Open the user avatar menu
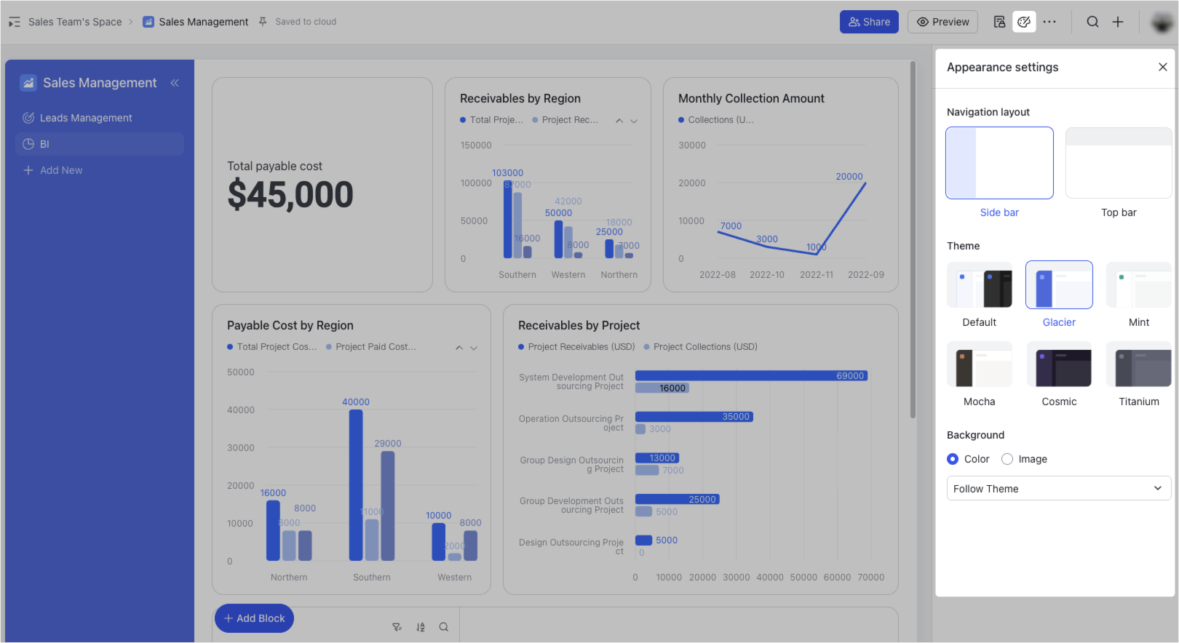 pyautogui.click(x=1162, y=22)
